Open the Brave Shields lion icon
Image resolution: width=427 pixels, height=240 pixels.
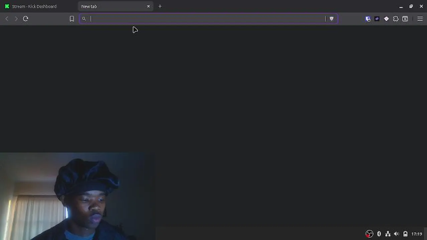click(331, 19)
